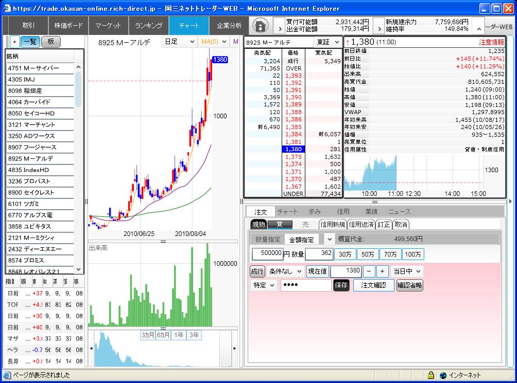This screenshot has width=517, height=383.
Task: Toggle 売 sell order mode
Action: 305,225
